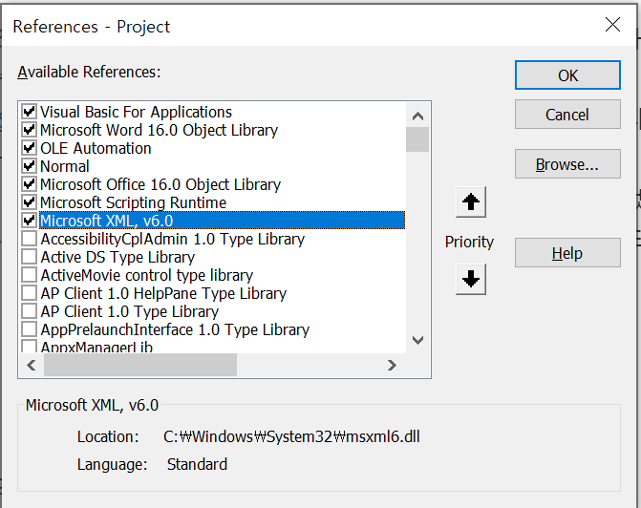Select 'AccessibilityCplAdmin 1.0 Type Library' text

(x=173, y=239)
